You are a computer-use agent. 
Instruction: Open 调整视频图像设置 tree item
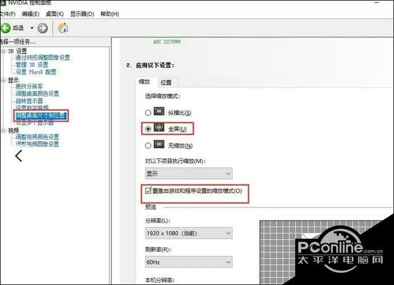click(37, 144)
